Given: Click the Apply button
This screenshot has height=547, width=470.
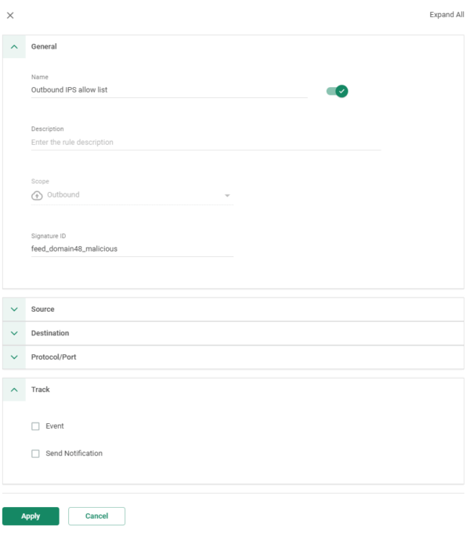Looking at the screenshot, I should pos(31,516).
